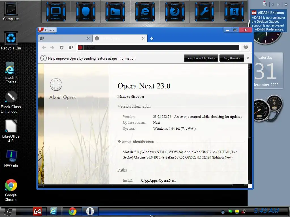Open the Settings wrench dock icon

coord(204,12)
